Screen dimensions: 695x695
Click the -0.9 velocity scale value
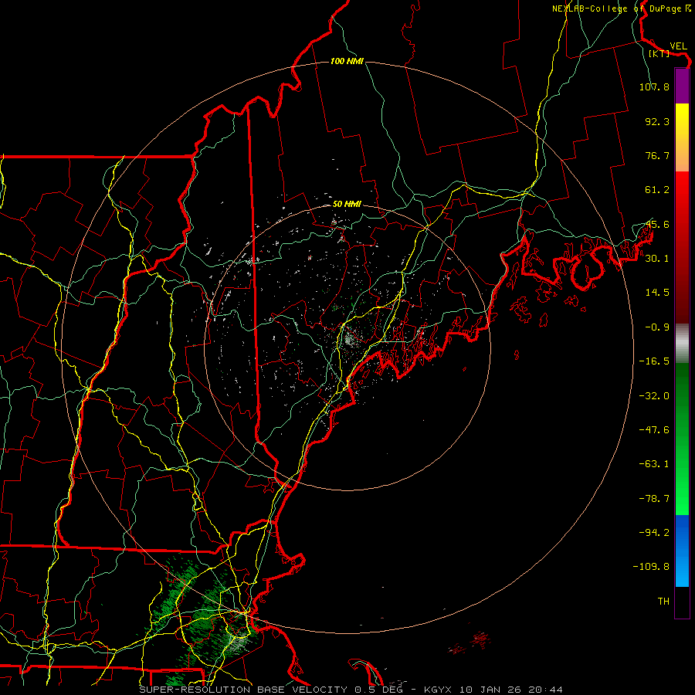coord(657,327)
